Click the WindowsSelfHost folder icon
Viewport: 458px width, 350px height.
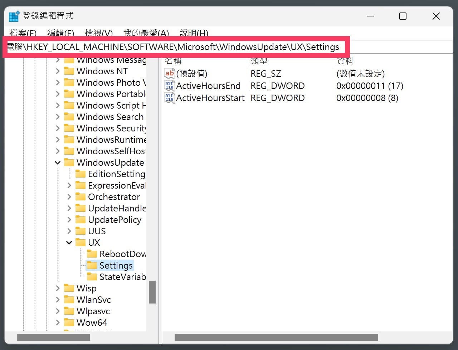(x=69, y=151)
